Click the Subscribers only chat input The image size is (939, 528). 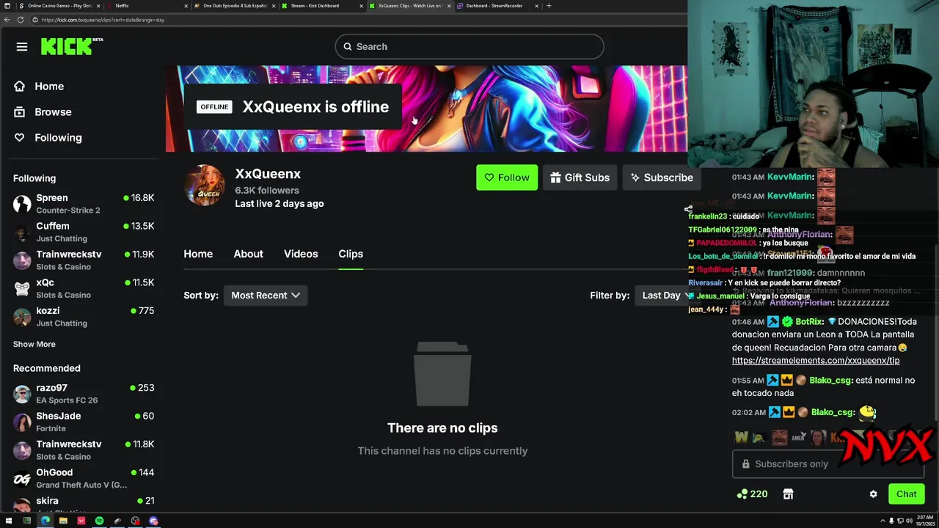pos(828,464)
